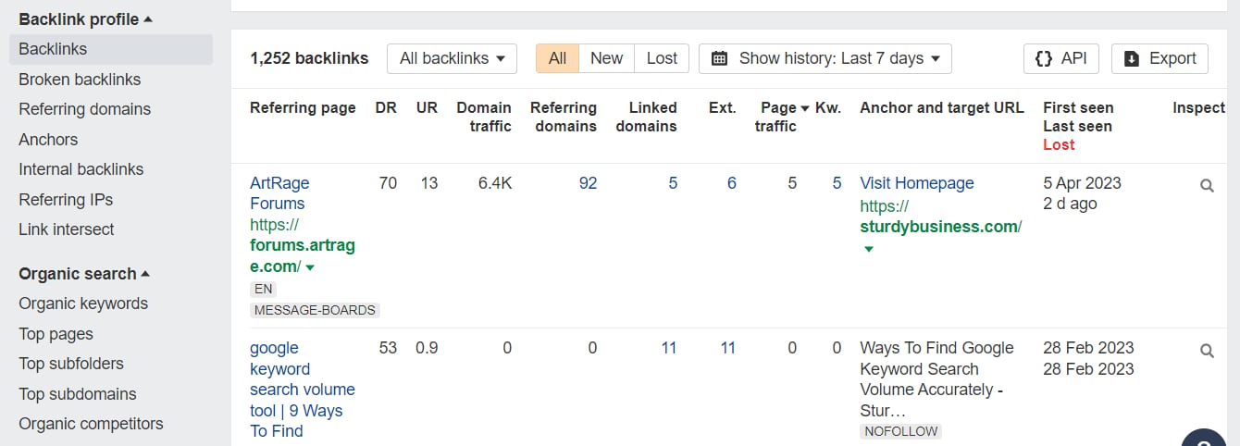The height and width of the screenshot is (446, 1240).
Task: Open Referring domains in the sidebar
Action: point(84,109)
